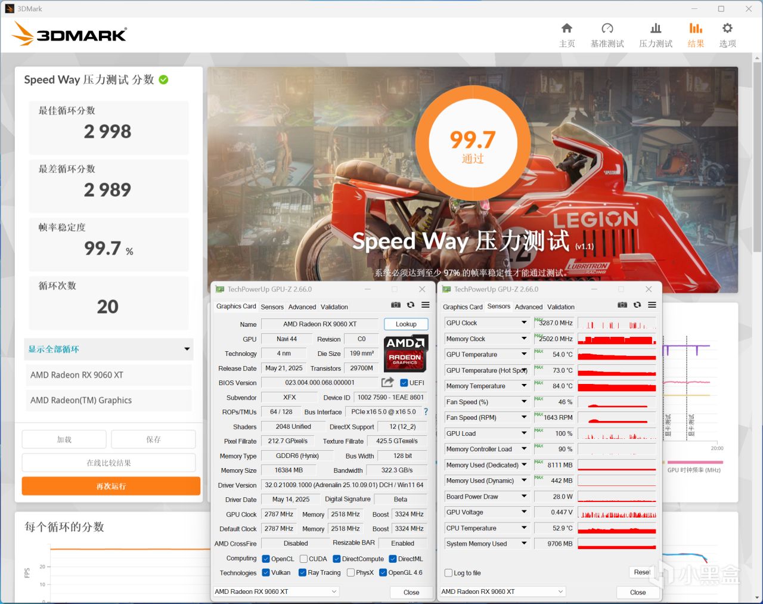Open the GPU Voltage sensor dropdown

(x=524, y=512)
